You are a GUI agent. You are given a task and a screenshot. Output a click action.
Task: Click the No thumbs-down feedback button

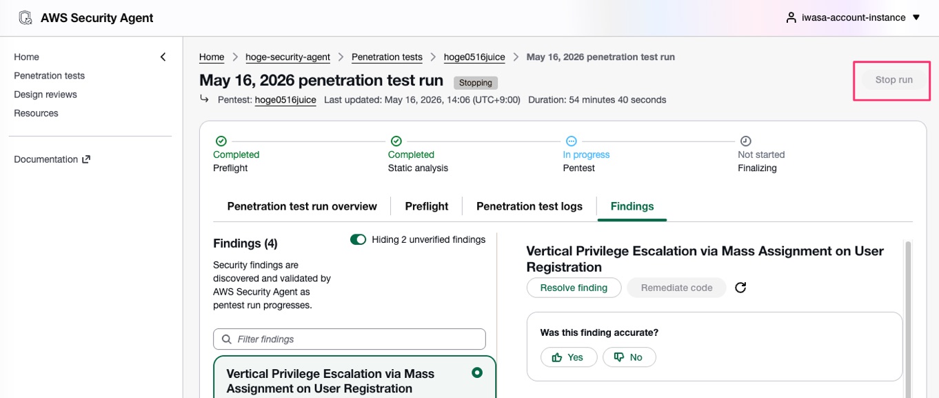tap(629, 357)
